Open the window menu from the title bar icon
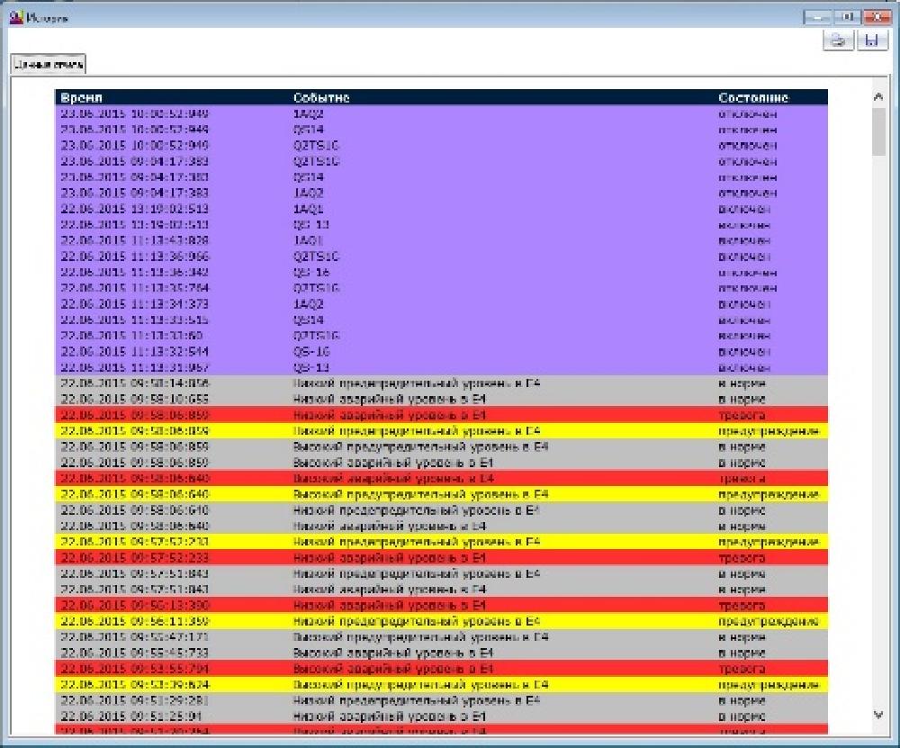Screen dimensions: 900x748 pyautogui.click(x=16, y=18)
